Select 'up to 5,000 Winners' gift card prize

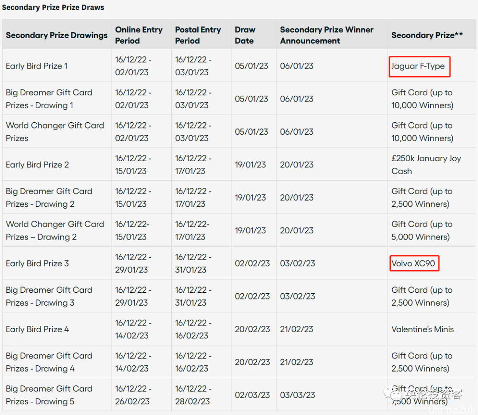(422, 231)
